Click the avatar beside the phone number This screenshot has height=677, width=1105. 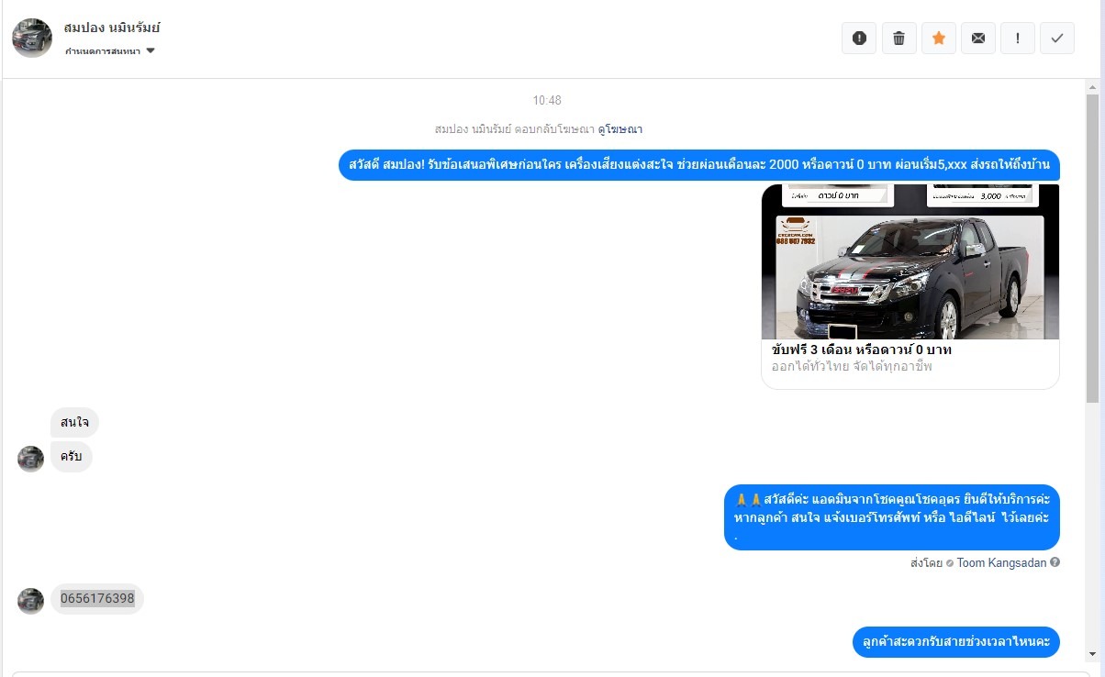pyautogui.click(x=31, y=601)
